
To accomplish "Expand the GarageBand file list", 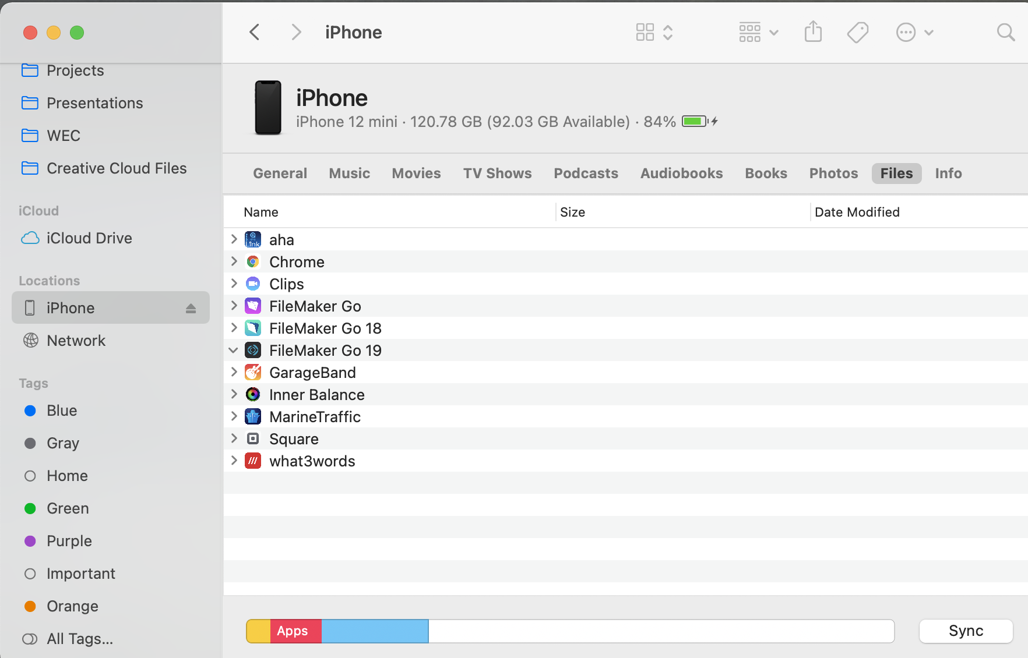I will (x=234, y=372).
